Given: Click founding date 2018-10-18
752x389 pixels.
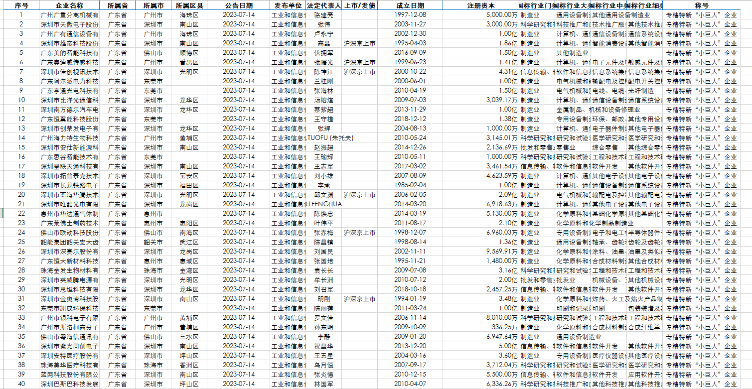Looking at the screenshot, I should [411, 289].
